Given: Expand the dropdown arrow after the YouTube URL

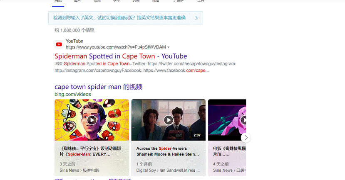Looking at the screenshot, I should pyautogui.click(x=168, y=47).
